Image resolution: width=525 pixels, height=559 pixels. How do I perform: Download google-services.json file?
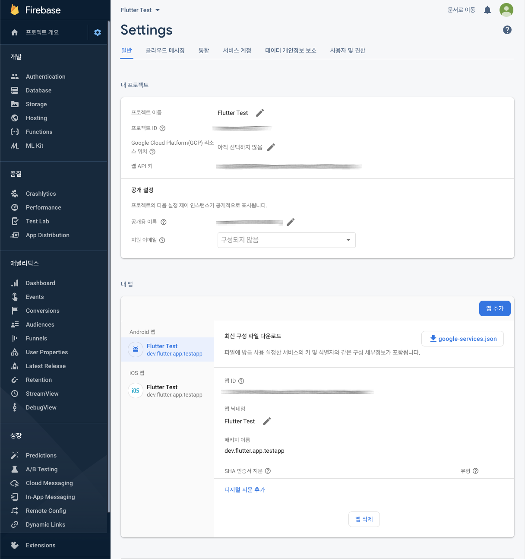point(462,339)
